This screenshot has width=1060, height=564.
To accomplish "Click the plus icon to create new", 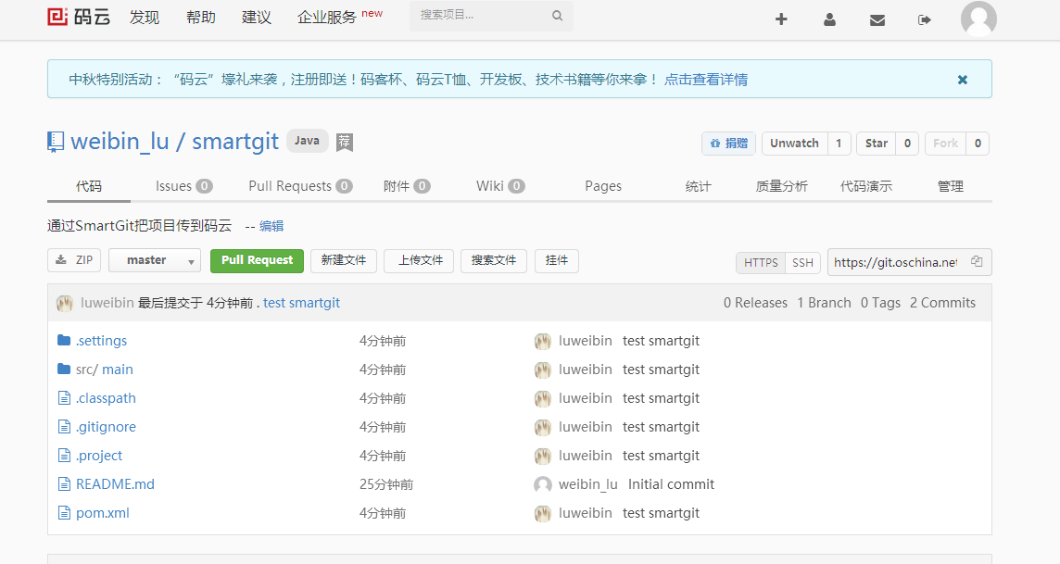I will tap(781, 19).
